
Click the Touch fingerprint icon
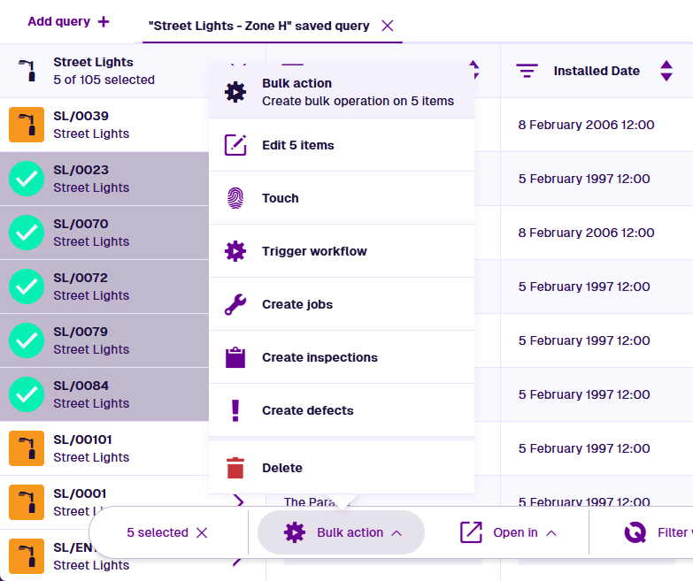point(235,198)
